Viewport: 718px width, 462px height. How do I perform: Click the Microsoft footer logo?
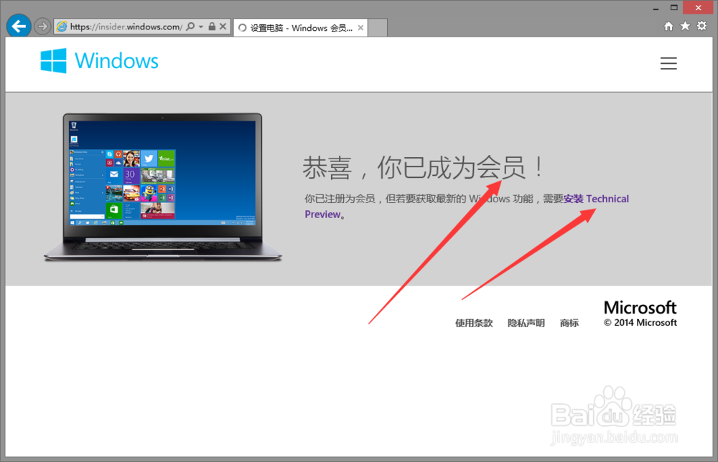pos(640,308)
